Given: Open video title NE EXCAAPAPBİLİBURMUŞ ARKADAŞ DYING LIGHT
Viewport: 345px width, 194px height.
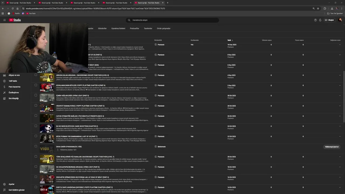Looking at the screenshot, I should point(78,167).
